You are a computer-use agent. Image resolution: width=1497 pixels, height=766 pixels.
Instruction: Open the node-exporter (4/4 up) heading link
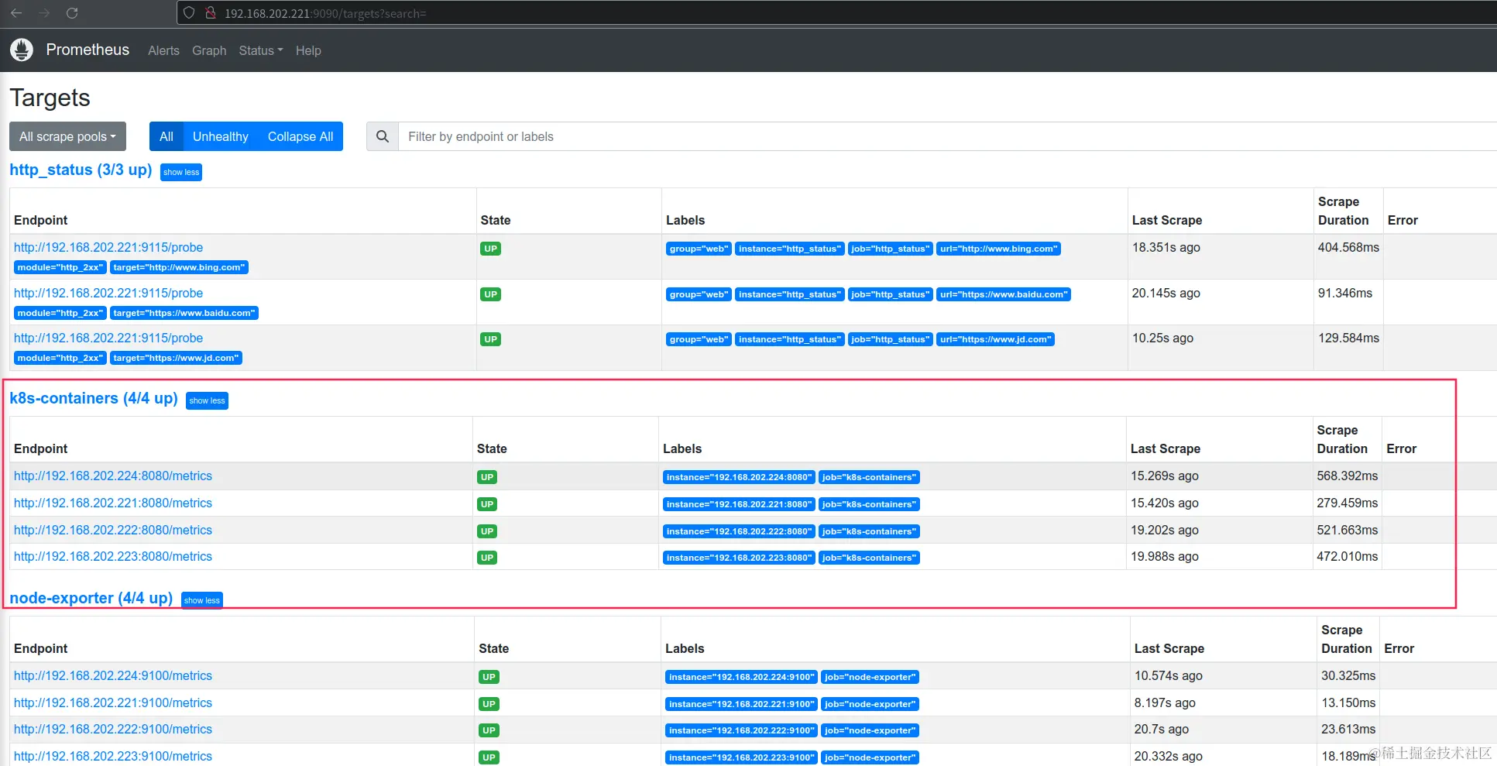91,598
